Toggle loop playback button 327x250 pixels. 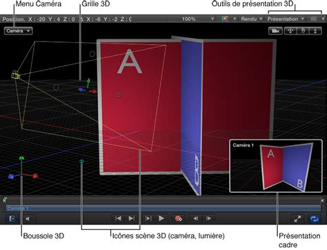pos(314,219)
